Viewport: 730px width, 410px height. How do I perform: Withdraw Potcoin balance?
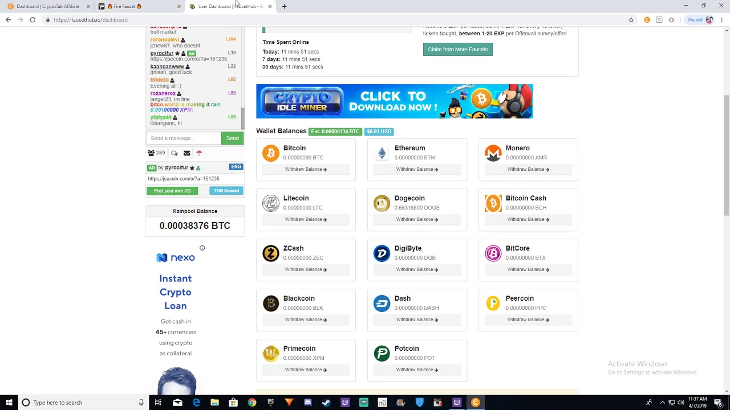click(x=417, y=370)
